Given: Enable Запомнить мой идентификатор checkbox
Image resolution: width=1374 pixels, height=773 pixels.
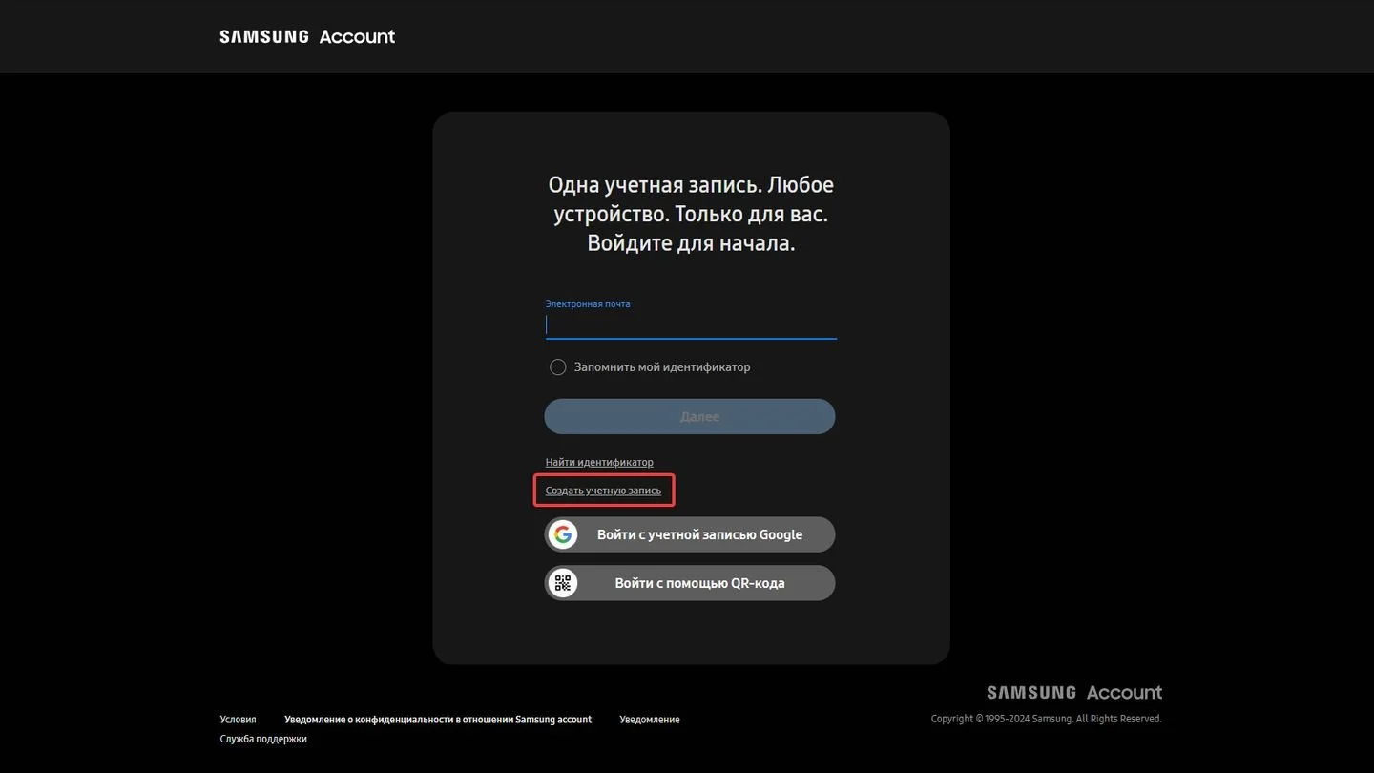Looking at the screenshot, I should 558,366.
